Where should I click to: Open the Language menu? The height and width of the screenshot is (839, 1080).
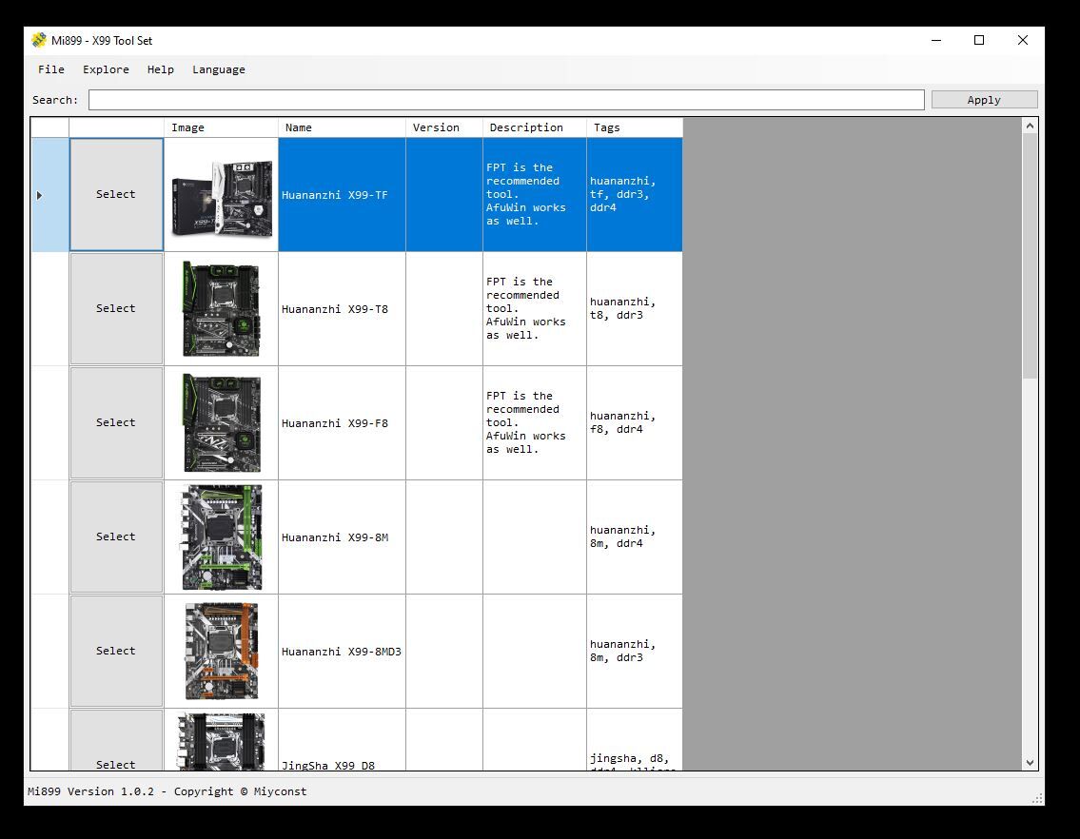(x=218, y=69)
